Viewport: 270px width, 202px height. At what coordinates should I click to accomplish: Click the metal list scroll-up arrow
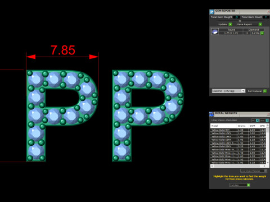click(268, 125)
